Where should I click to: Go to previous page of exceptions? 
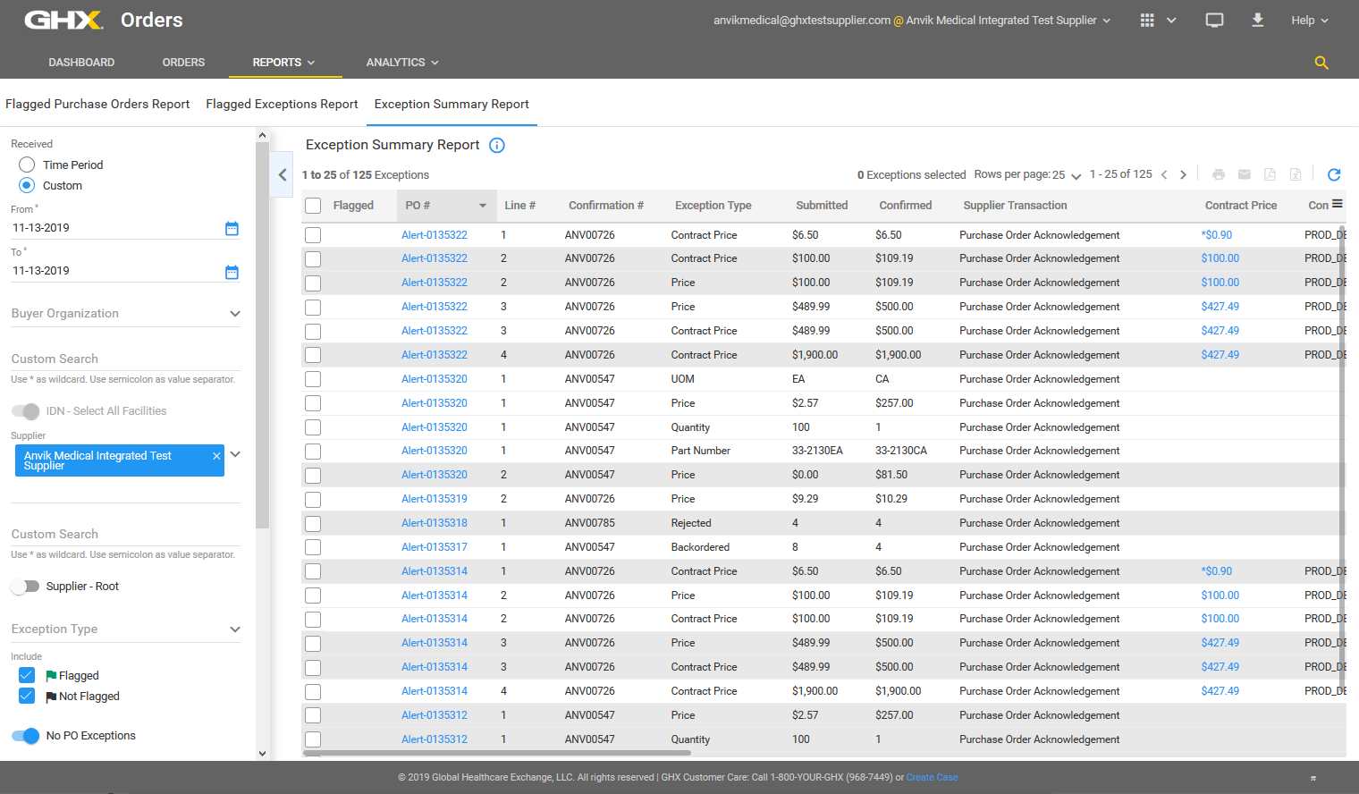(x=1164, y=175)
